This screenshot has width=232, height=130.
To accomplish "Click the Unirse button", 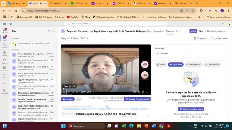I will pos(193,31).
